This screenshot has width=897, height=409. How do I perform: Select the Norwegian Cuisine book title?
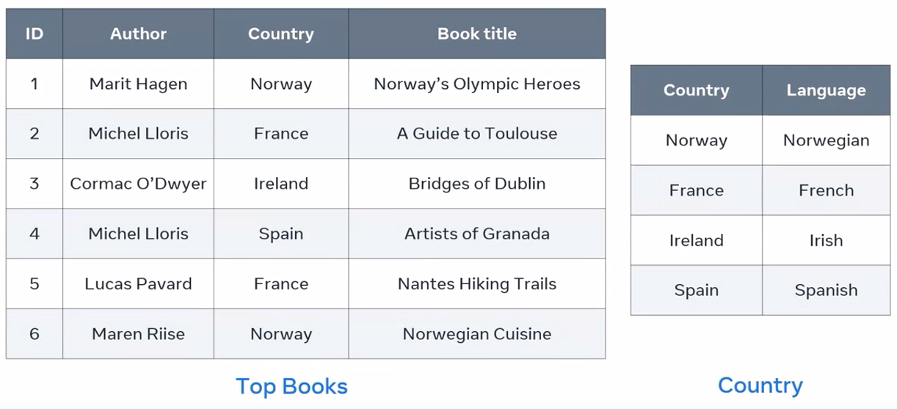click(x=476, y=334)
